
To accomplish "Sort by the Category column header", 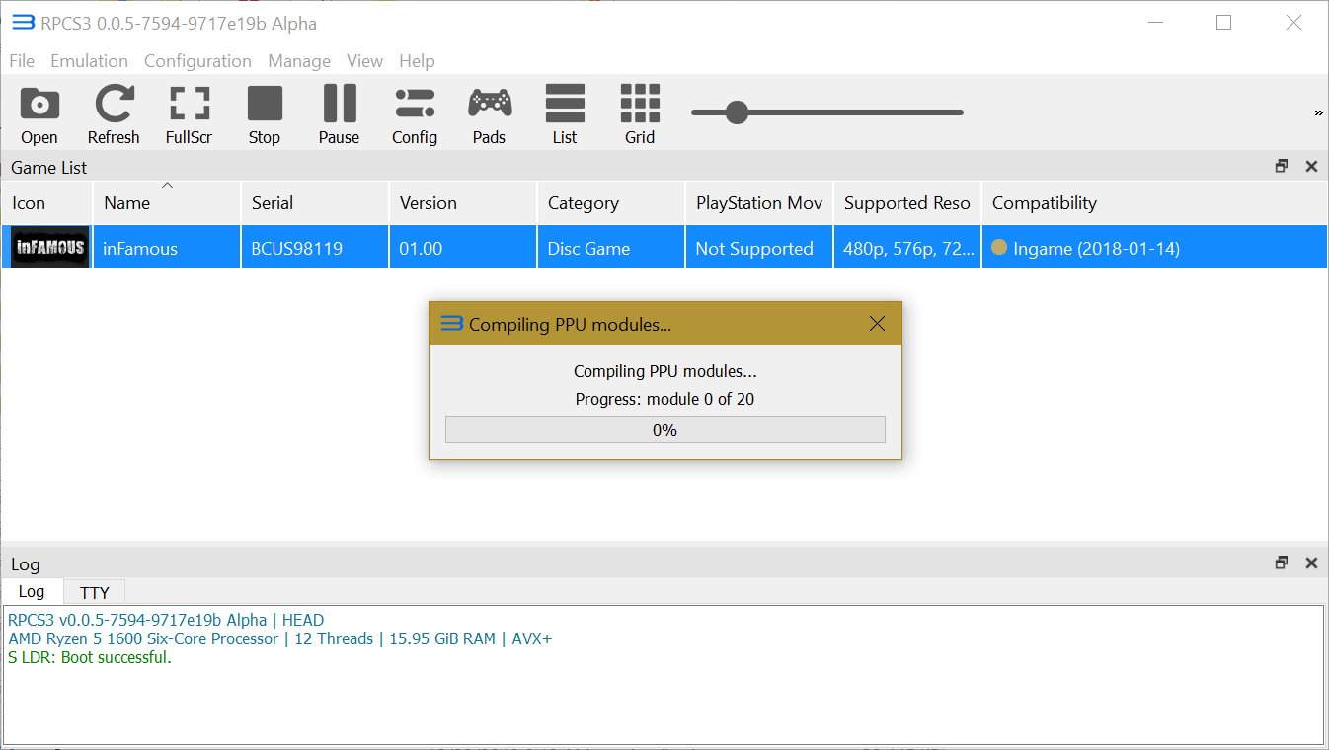I will (x=611, y=203).
